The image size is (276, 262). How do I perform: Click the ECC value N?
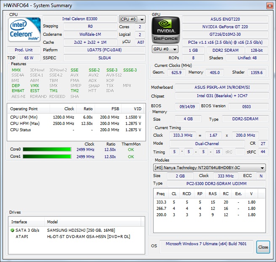tap(261, 176)
